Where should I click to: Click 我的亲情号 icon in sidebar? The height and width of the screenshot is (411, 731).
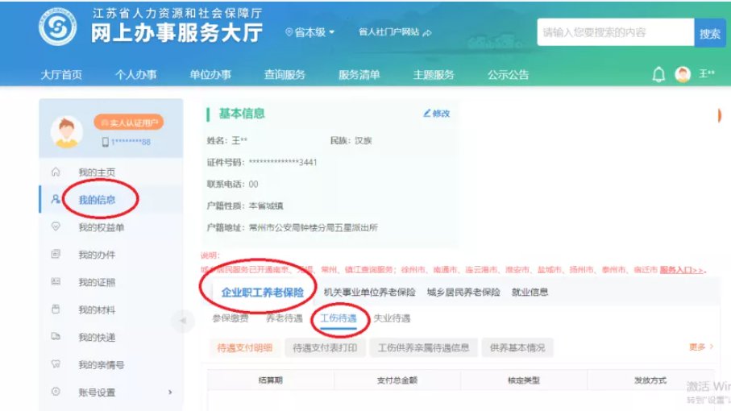pyautogui.click(x=56, y=363)
